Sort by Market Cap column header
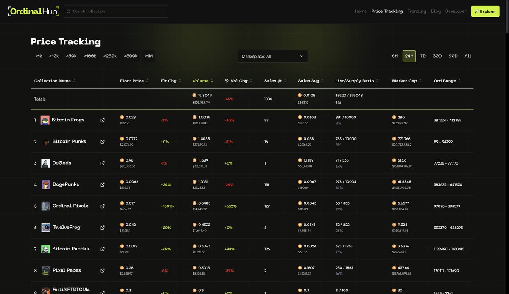This screenshot has height=294, width=509. tap(407, 81)
